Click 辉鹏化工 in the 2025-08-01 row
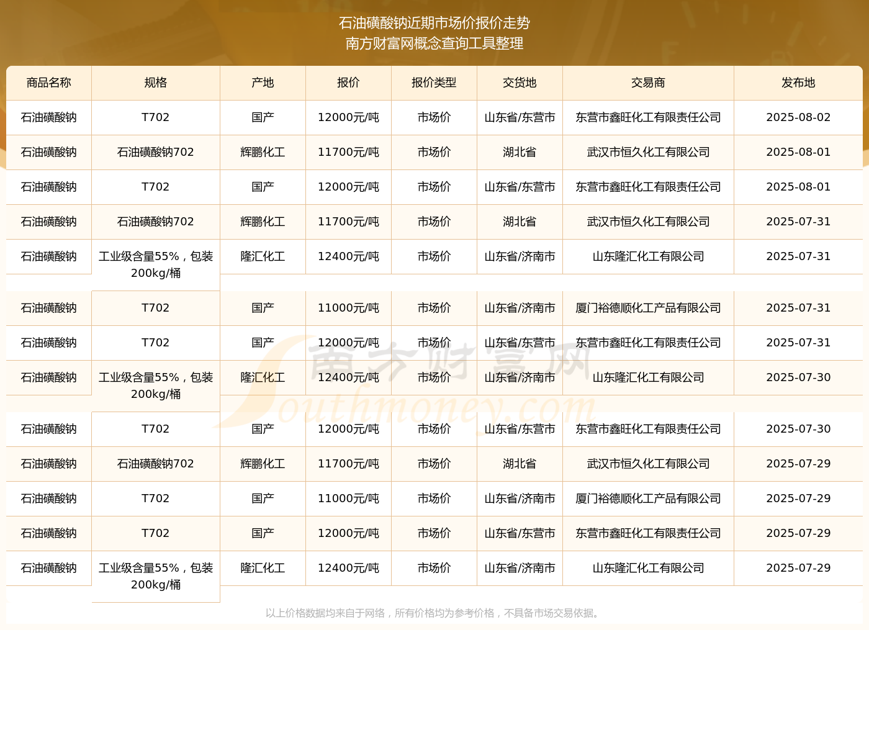Viewport: 869px width, 748px height. click(263, 152)
